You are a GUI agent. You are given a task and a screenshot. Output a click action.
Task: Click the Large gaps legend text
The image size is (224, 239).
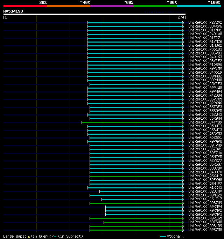pos(15,237)
